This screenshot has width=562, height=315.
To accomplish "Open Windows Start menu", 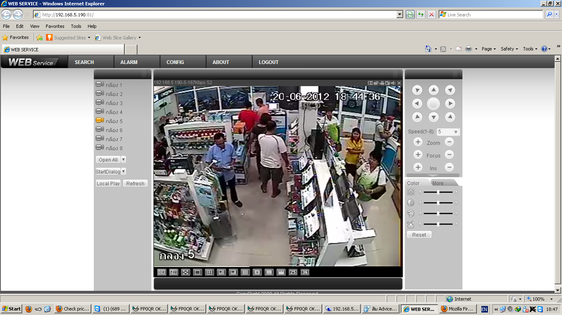I will 12,309.
